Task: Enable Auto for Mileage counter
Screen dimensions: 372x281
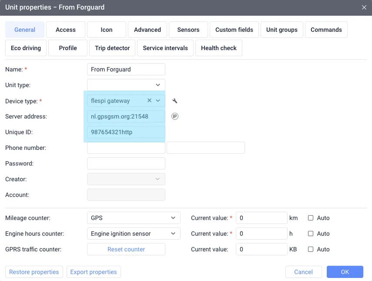Action: (x=311, y=218)
